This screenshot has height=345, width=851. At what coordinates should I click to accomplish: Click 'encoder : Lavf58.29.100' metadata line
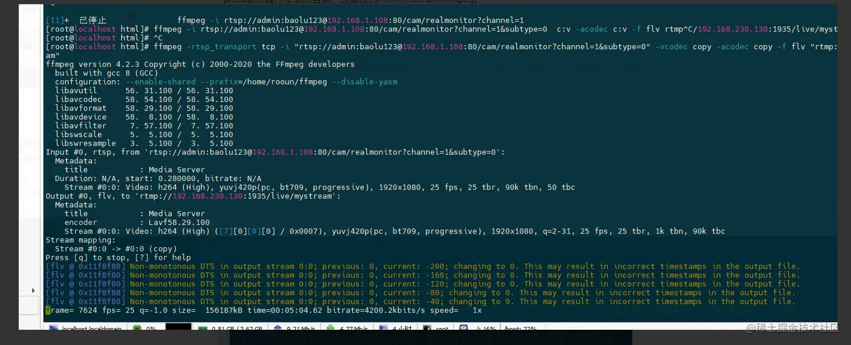[x=137, y=222]
